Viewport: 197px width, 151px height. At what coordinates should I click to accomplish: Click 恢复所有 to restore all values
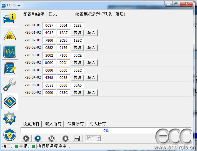31,124
